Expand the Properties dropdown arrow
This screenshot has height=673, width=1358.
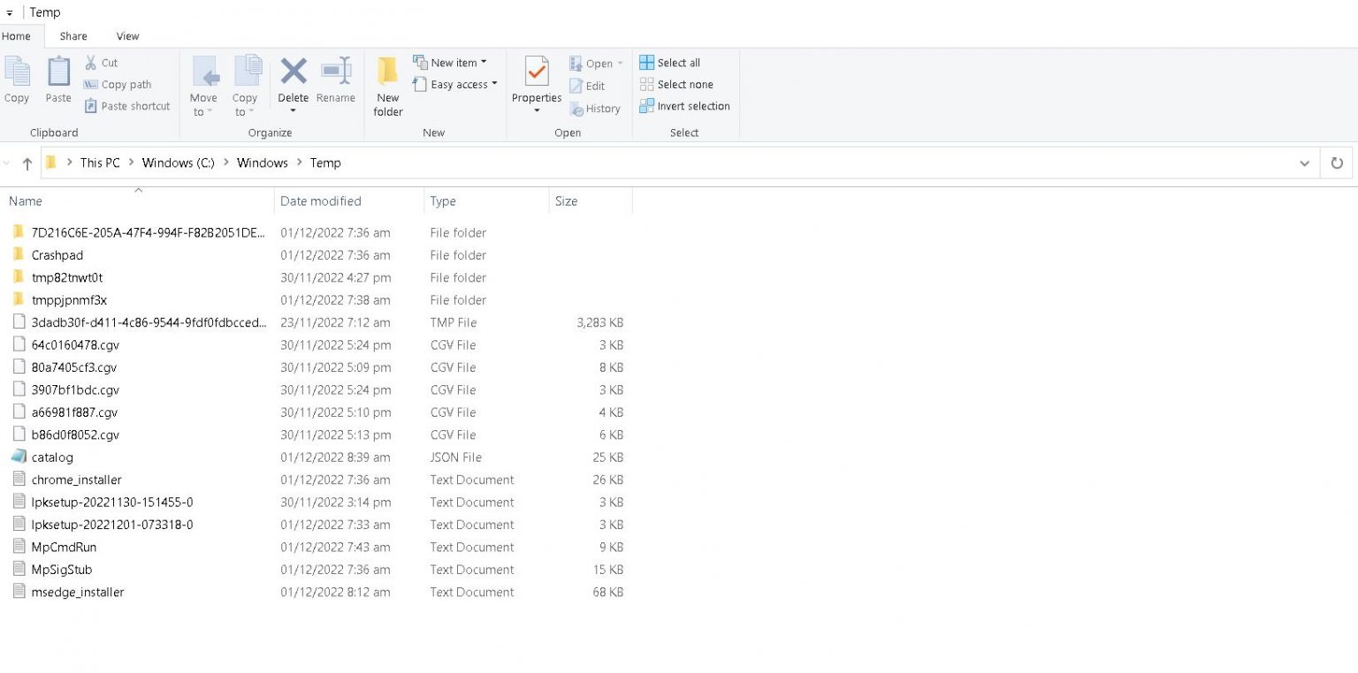point(537,111)
